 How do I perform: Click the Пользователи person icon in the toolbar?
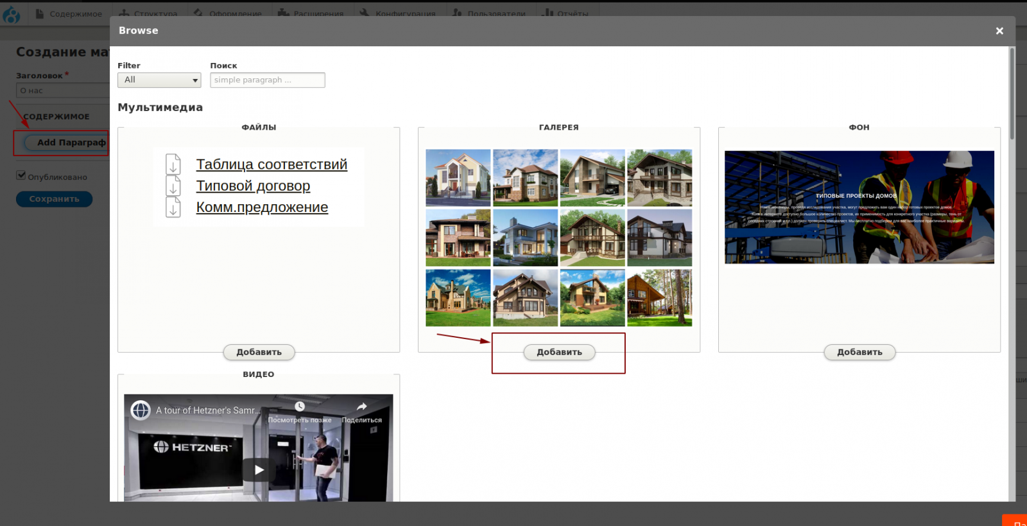(457, 13)
